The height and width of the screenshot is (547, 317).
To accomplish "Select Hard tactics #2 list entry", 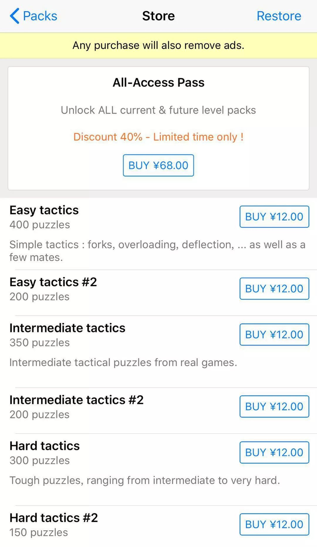I will pos(53,518).
